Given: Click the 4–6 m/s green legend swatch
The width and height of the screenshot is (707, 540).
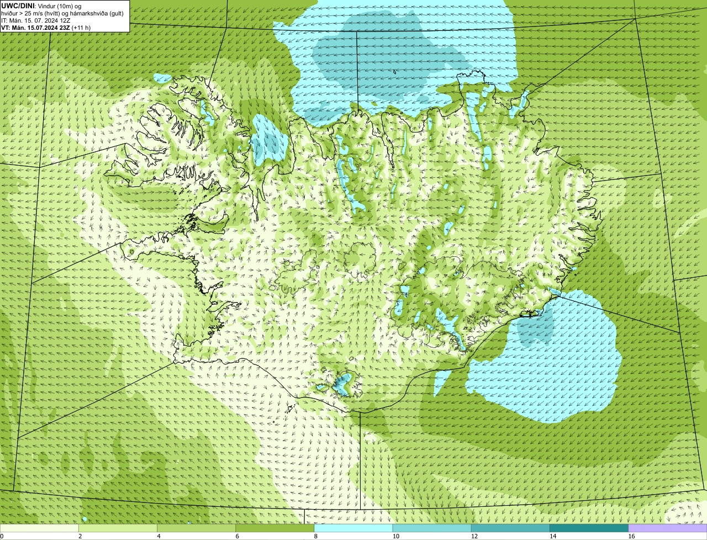Looking at the screenshot, I should tap(196, 528).
